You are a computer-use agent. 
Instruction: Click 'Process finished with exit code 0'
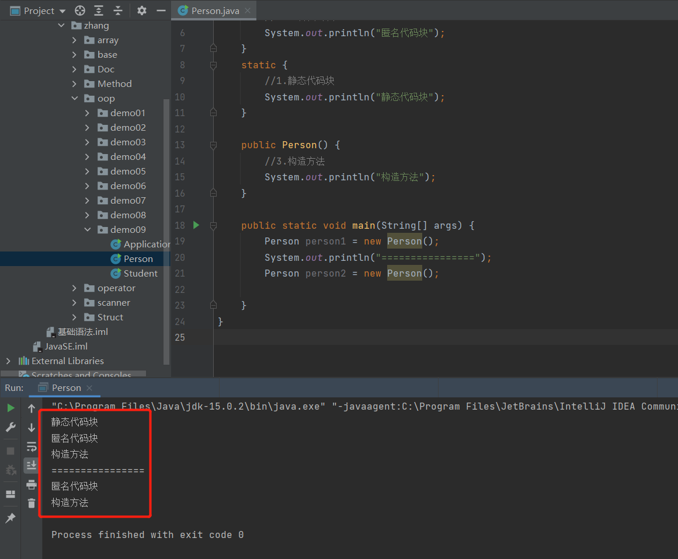(147, 535)
